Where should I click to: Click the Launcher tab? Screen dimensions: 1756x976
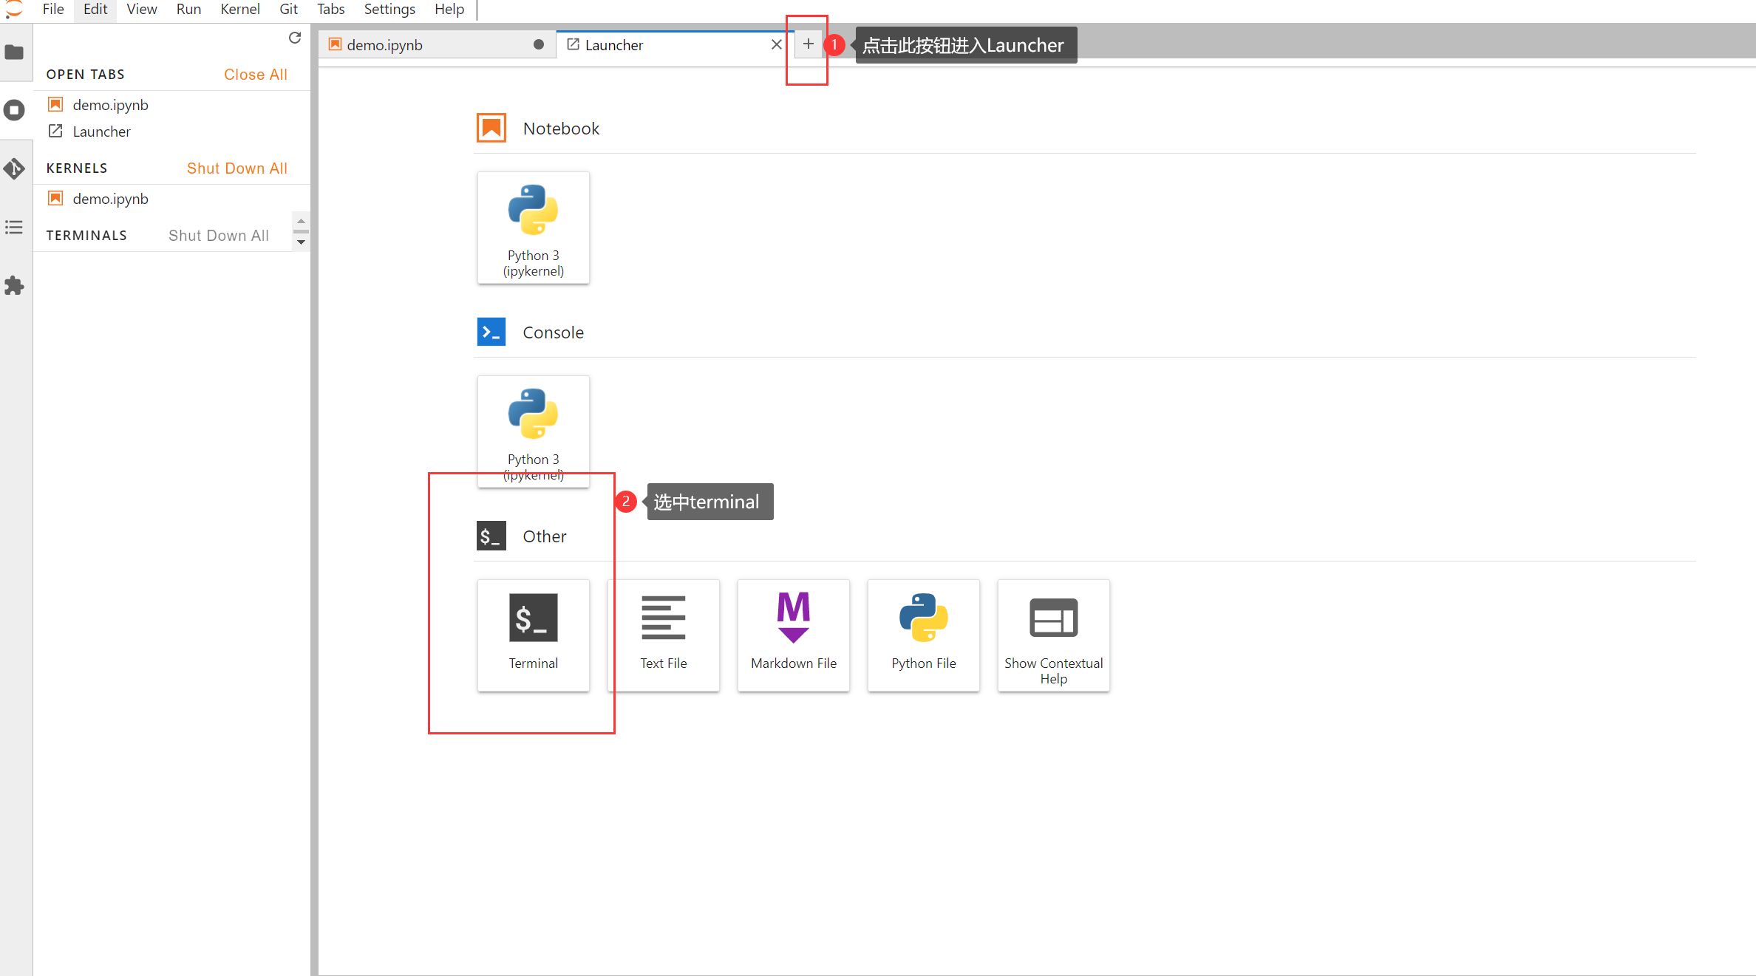[667, 44]
